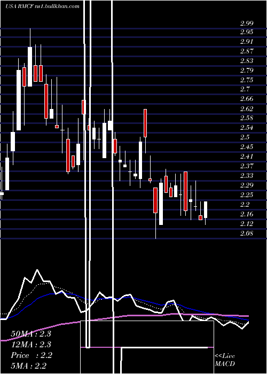Click the 2.41 price axis label
The height and width of the screenshot is (374, 267).
coord(247,157)
